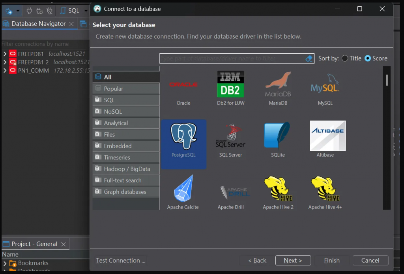Open the SQL editor toolbar button

(70, 11)
